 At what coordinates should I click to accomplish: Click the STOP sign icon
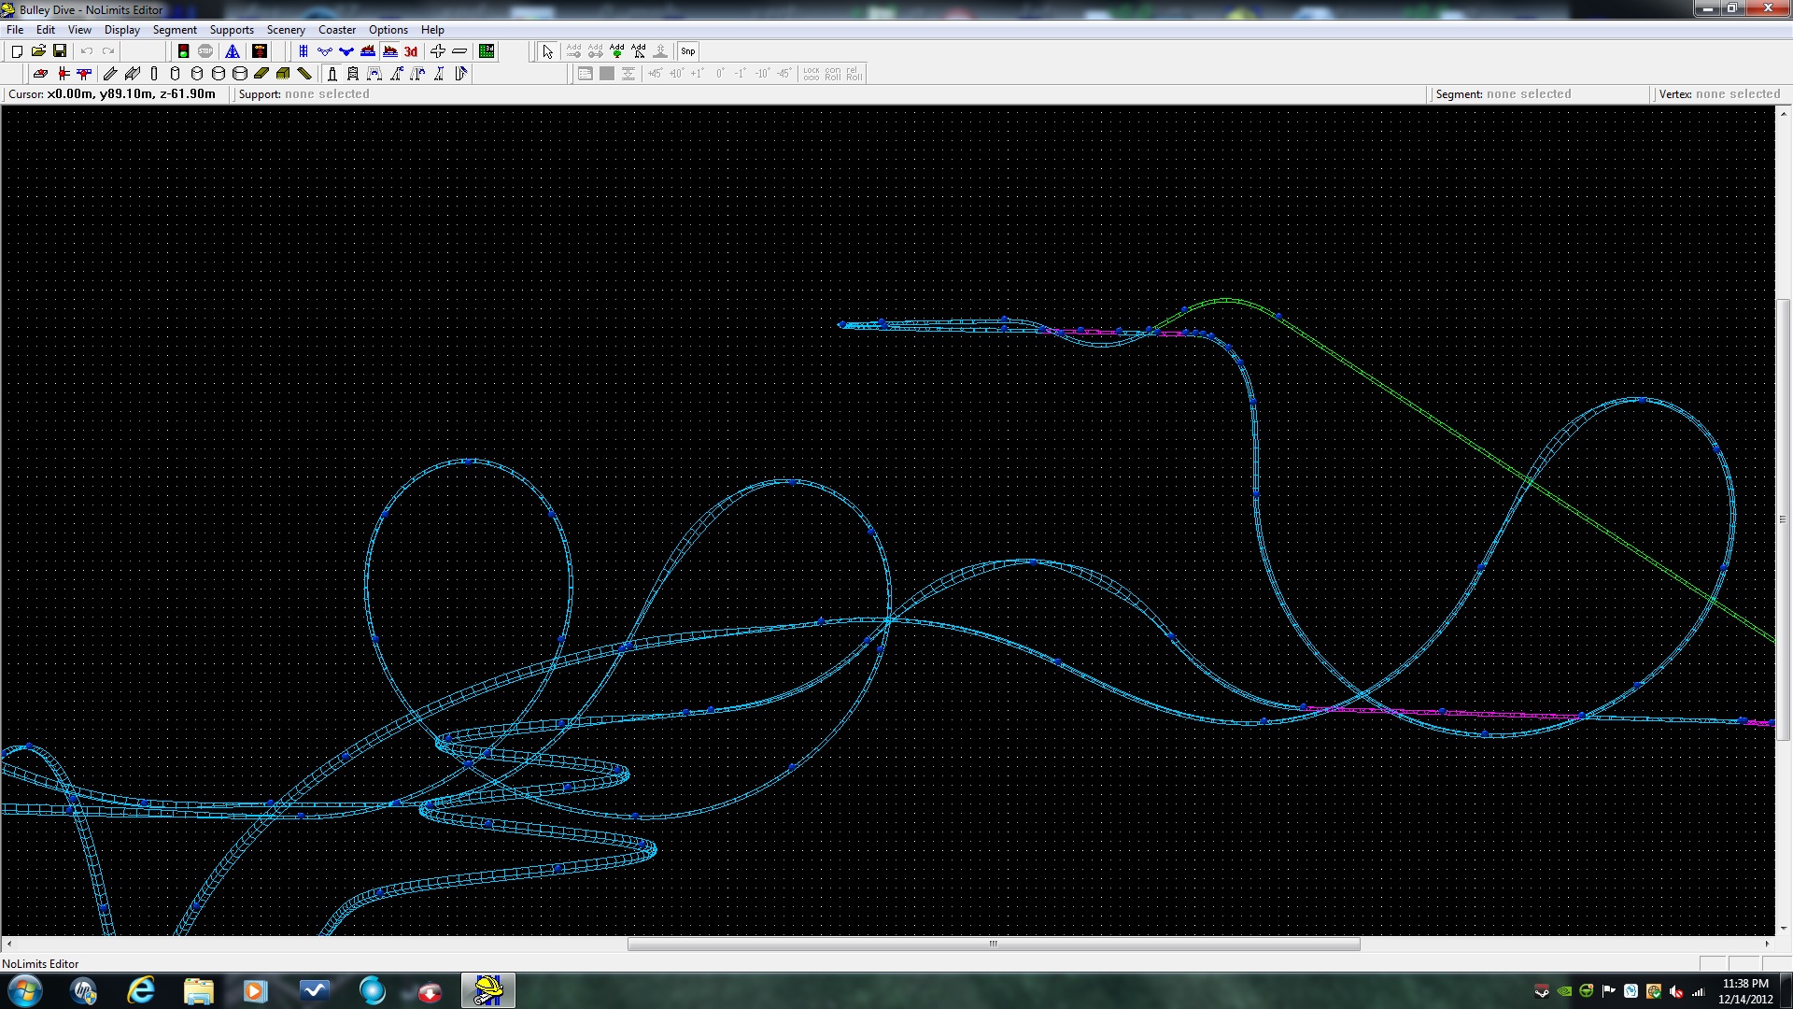point(205,51)
